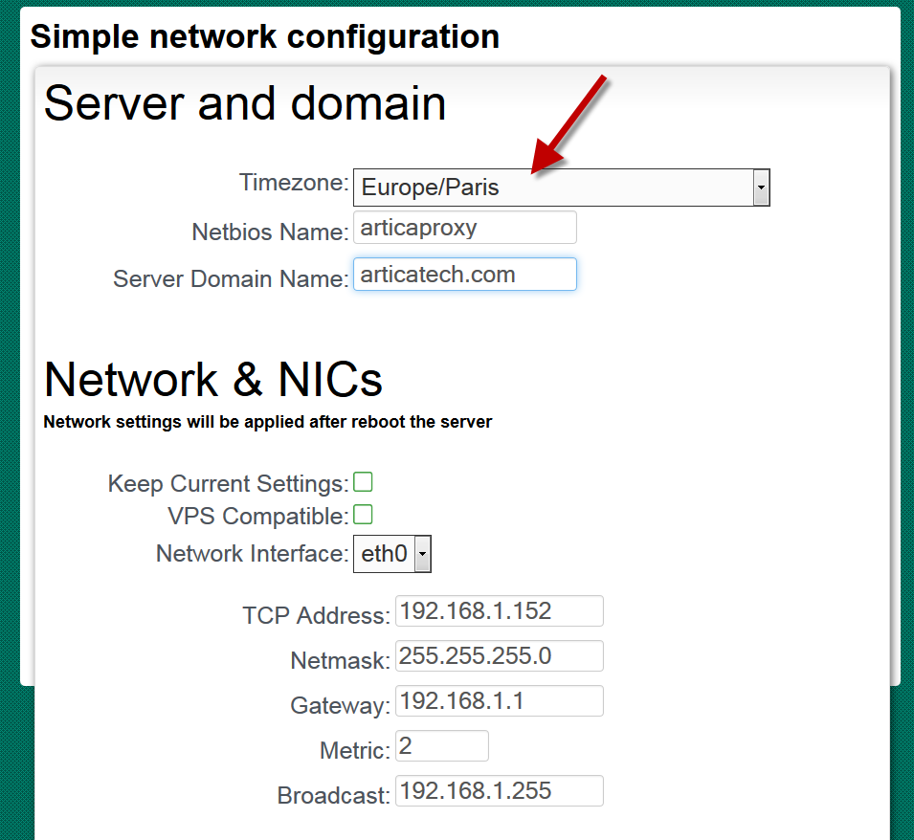Click the 'Netbios Name:' label
This screenshot has width=914, height=840.
pyautogui.click(x=271, y=232)
